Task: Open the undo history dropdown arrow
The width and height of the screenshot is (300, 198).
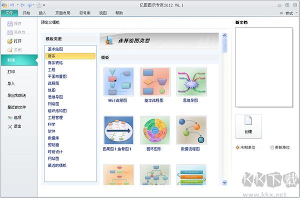Action: tap(17, 5)
